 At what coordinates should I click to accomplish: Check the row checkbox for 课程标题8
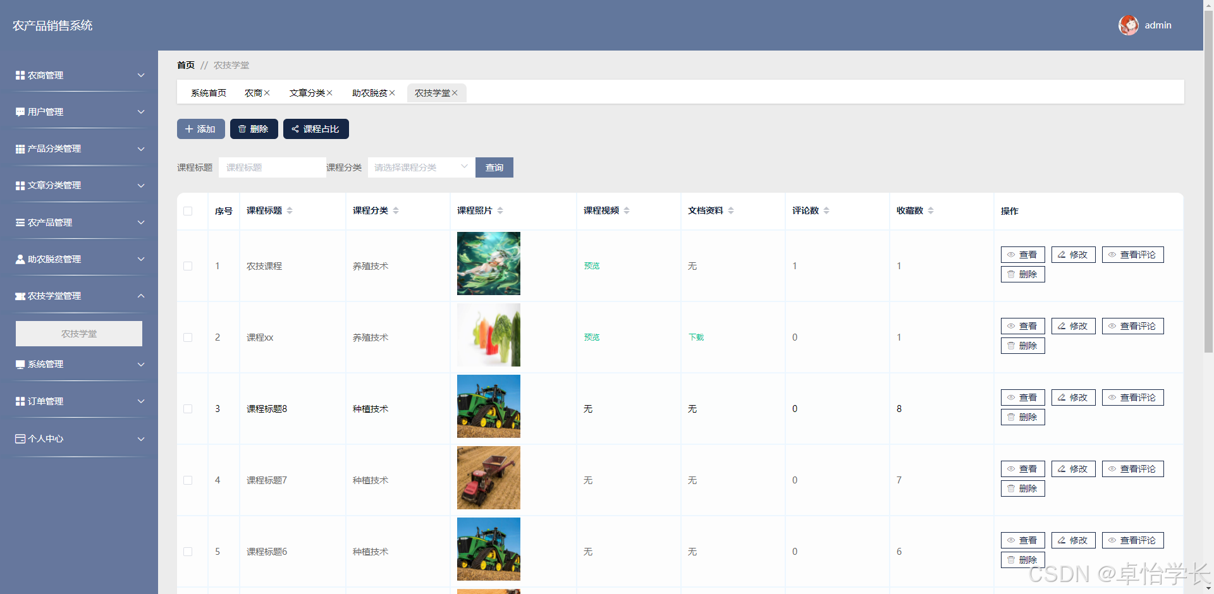tap(188, 409)
